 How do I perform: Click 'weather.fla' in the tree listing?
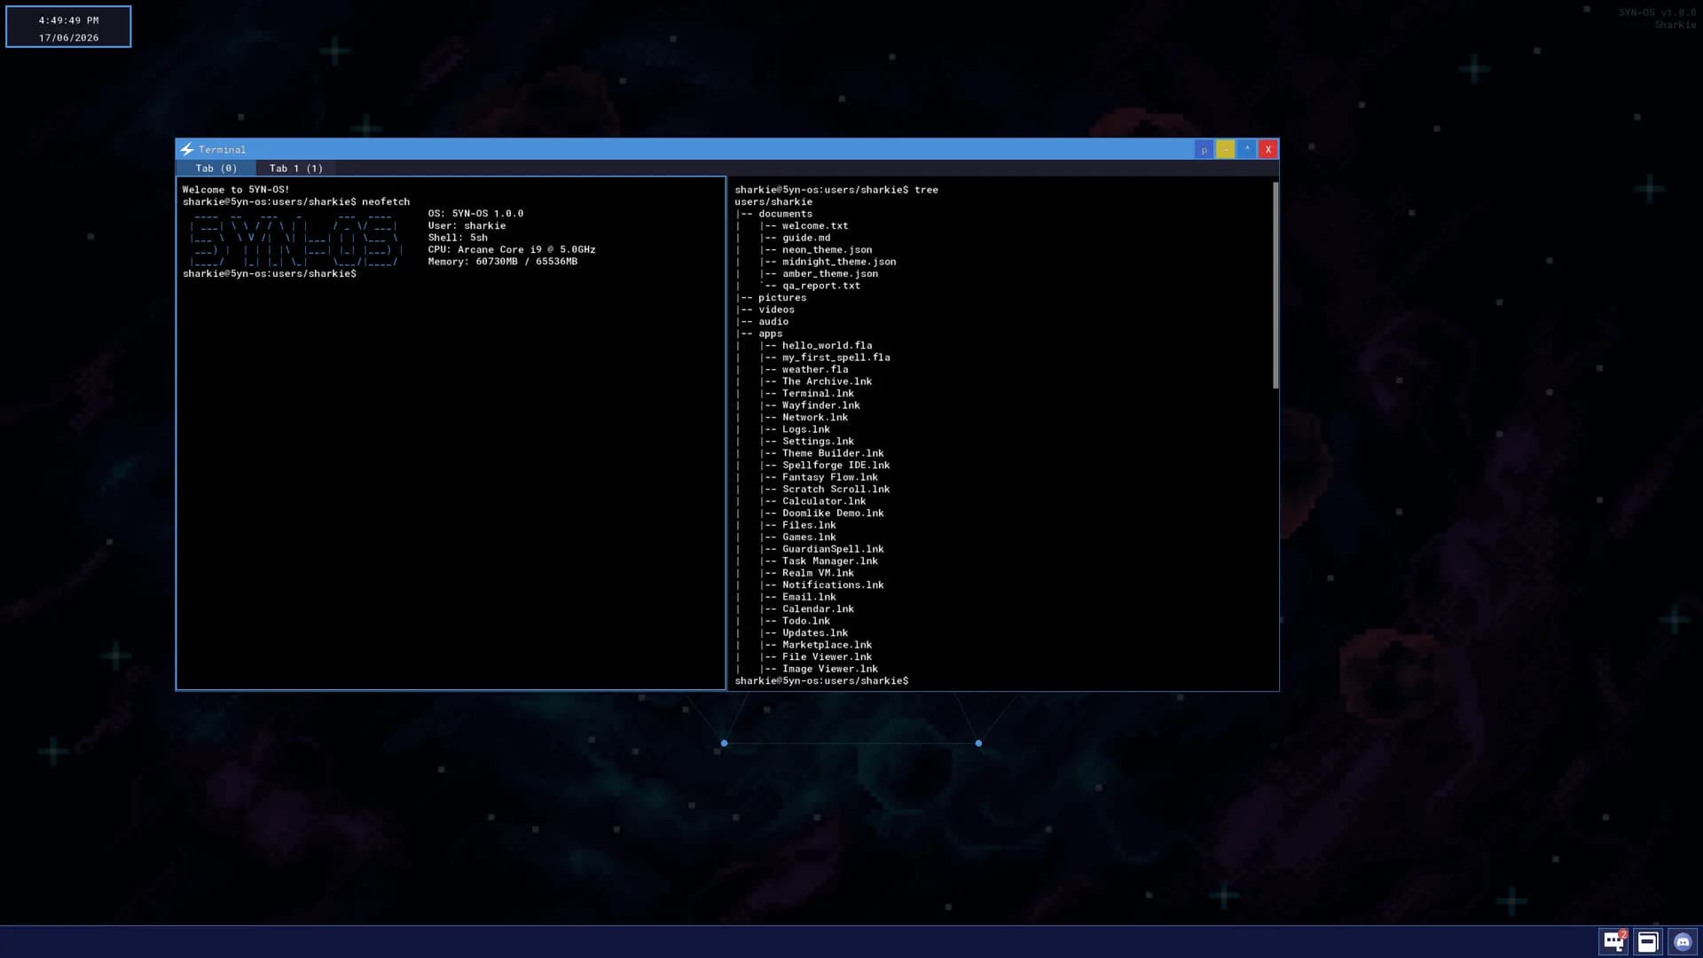click(x=815, y=369)
